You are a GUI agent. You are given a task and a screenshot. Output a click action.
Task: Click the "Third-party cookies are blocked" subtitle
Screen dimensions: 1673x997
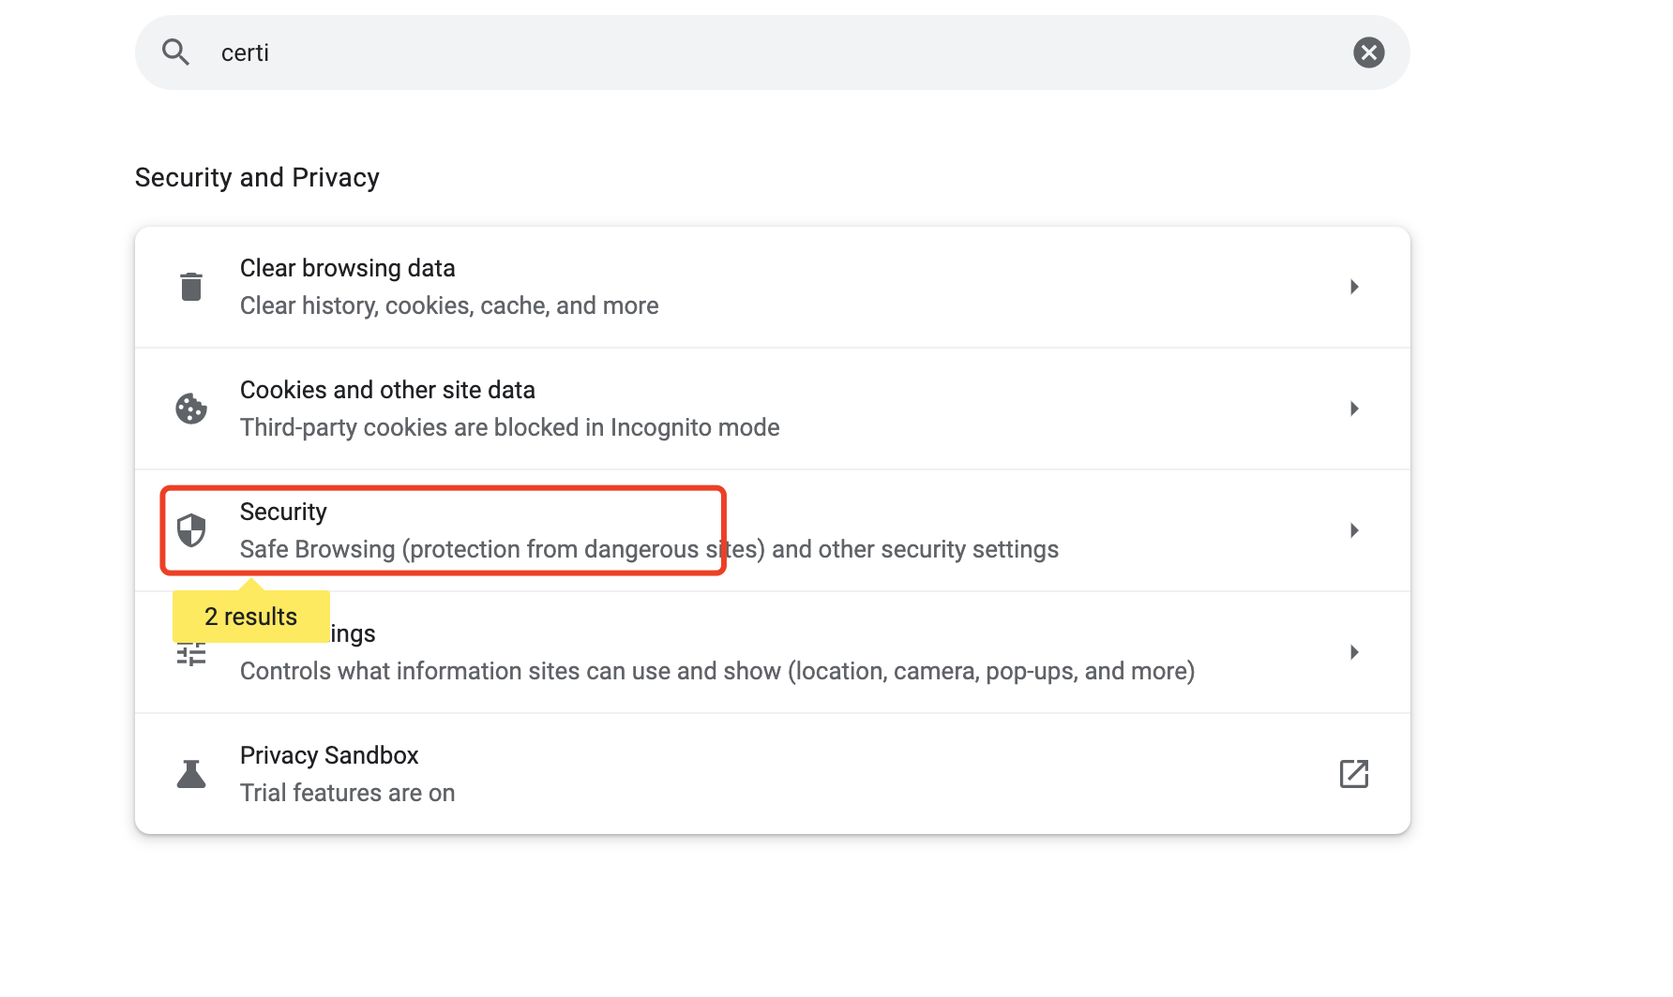click(x=509, y=427)
